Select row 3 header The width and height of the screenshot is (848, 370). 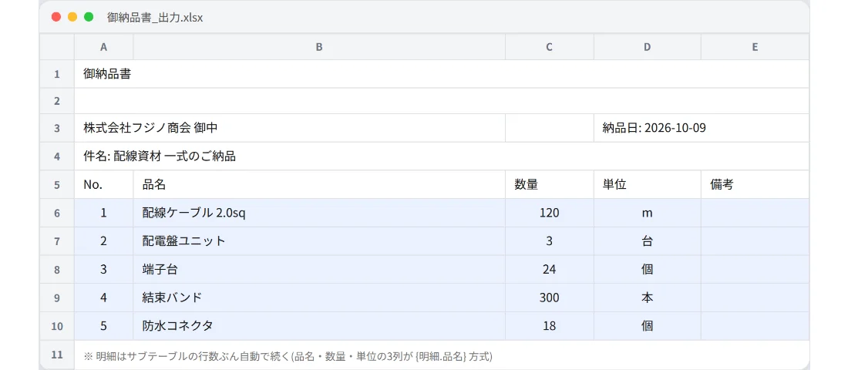pos(57,128)
